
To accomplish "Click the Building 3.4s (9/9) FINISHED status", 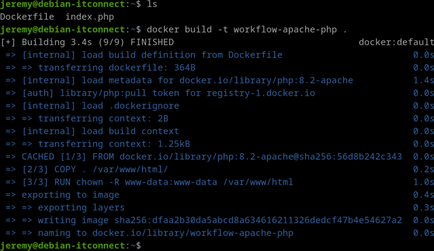I will (92, 42).
